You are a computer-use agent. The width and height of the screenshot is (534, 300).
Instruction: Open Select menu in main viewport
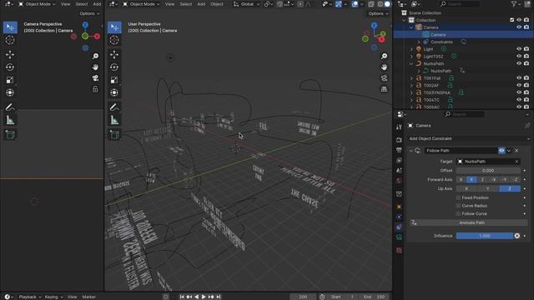[x=186, y=4]
